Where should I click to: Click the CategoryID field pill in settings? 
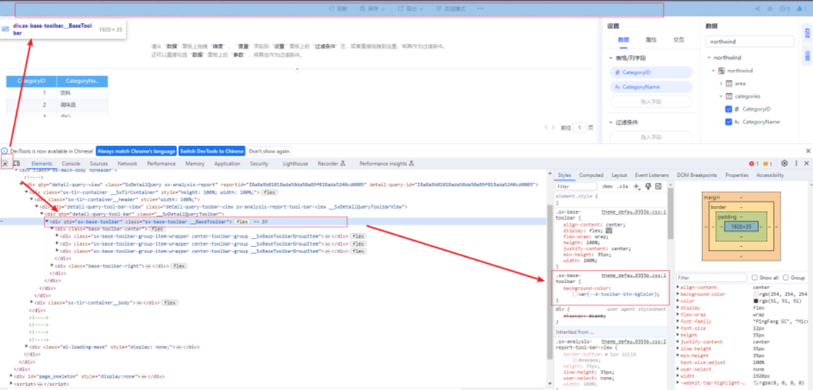(x=651, y=73)
